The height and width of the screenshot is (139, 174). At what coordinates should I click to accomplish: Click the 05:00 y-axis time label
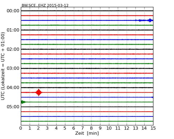tap(13, 107)
